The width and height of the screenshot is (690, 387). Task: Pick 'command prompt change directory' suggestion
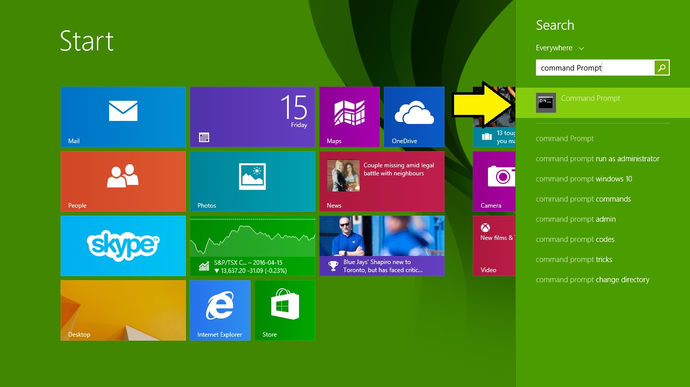point(593,280)
